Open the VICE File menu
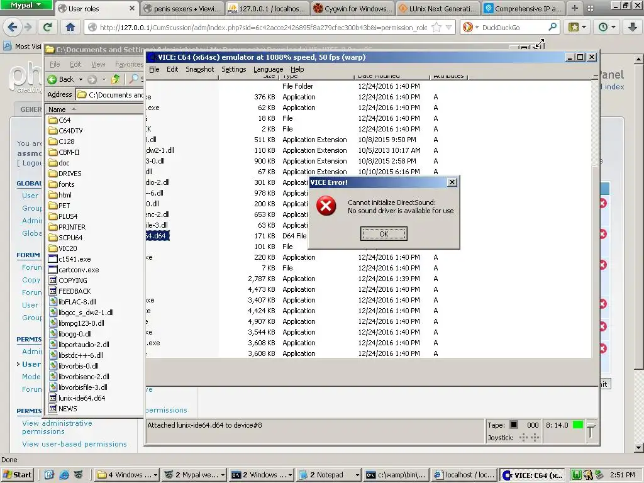This screenshot has height=483, width=644. (x=154, y=69)
